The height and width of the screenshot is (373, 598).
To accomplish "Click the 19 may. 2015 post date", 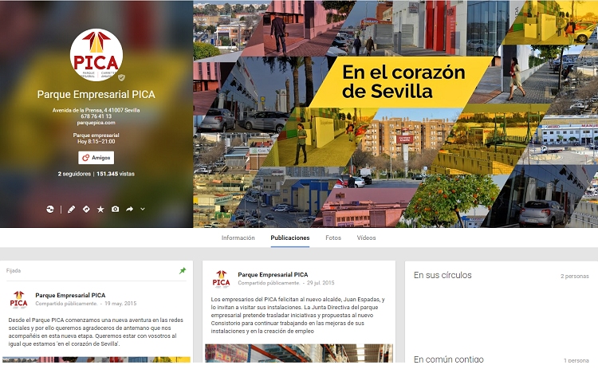I will click(x=120, y=304).
